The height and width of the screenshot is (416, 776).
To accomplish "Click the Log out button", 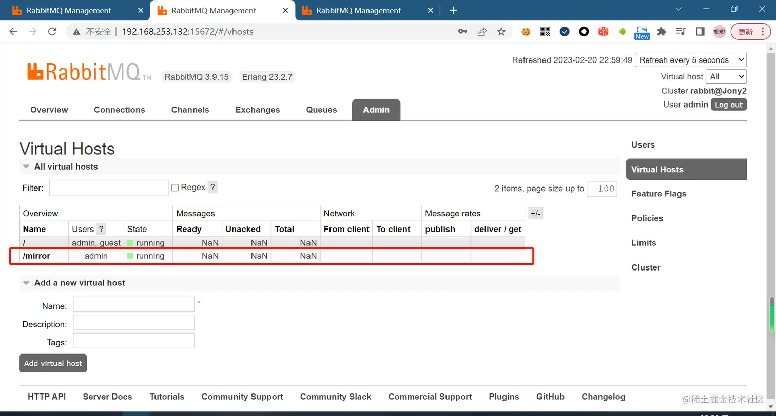I will [x=729, y=105].
